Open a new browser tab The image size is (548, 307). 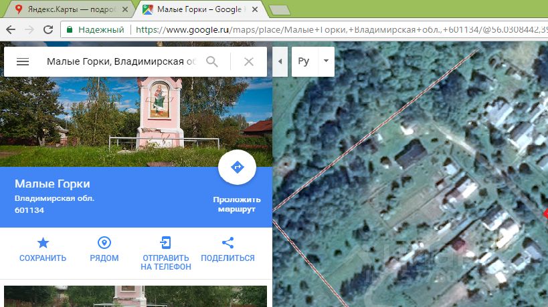click(280, 11)
